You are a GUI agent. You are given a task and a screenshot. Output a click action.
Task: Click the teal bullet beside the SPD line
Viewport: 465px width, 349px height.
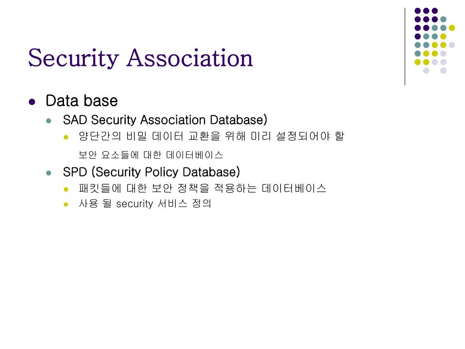click(49, 173)
